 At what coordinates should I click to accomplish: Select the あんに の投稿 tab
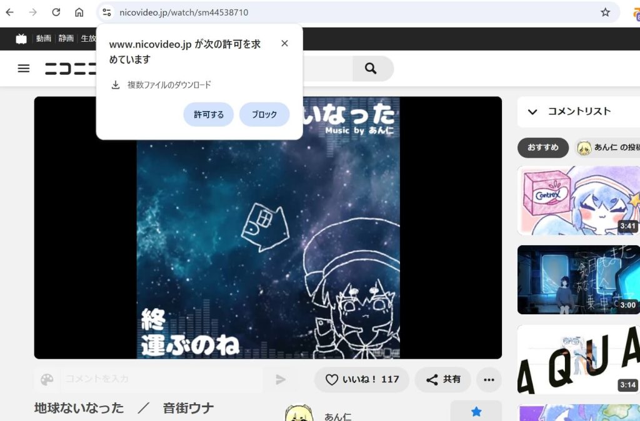tap(607, 147)
